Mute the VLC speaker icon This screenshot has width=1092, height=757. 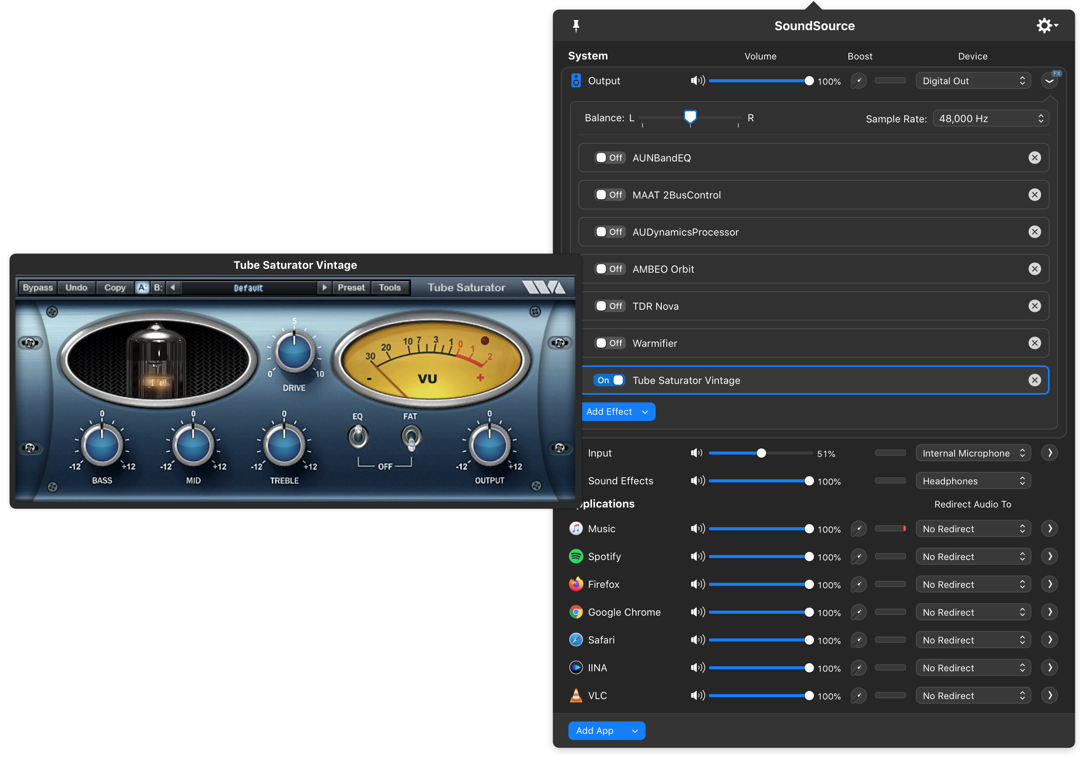(x=697, y=695)
